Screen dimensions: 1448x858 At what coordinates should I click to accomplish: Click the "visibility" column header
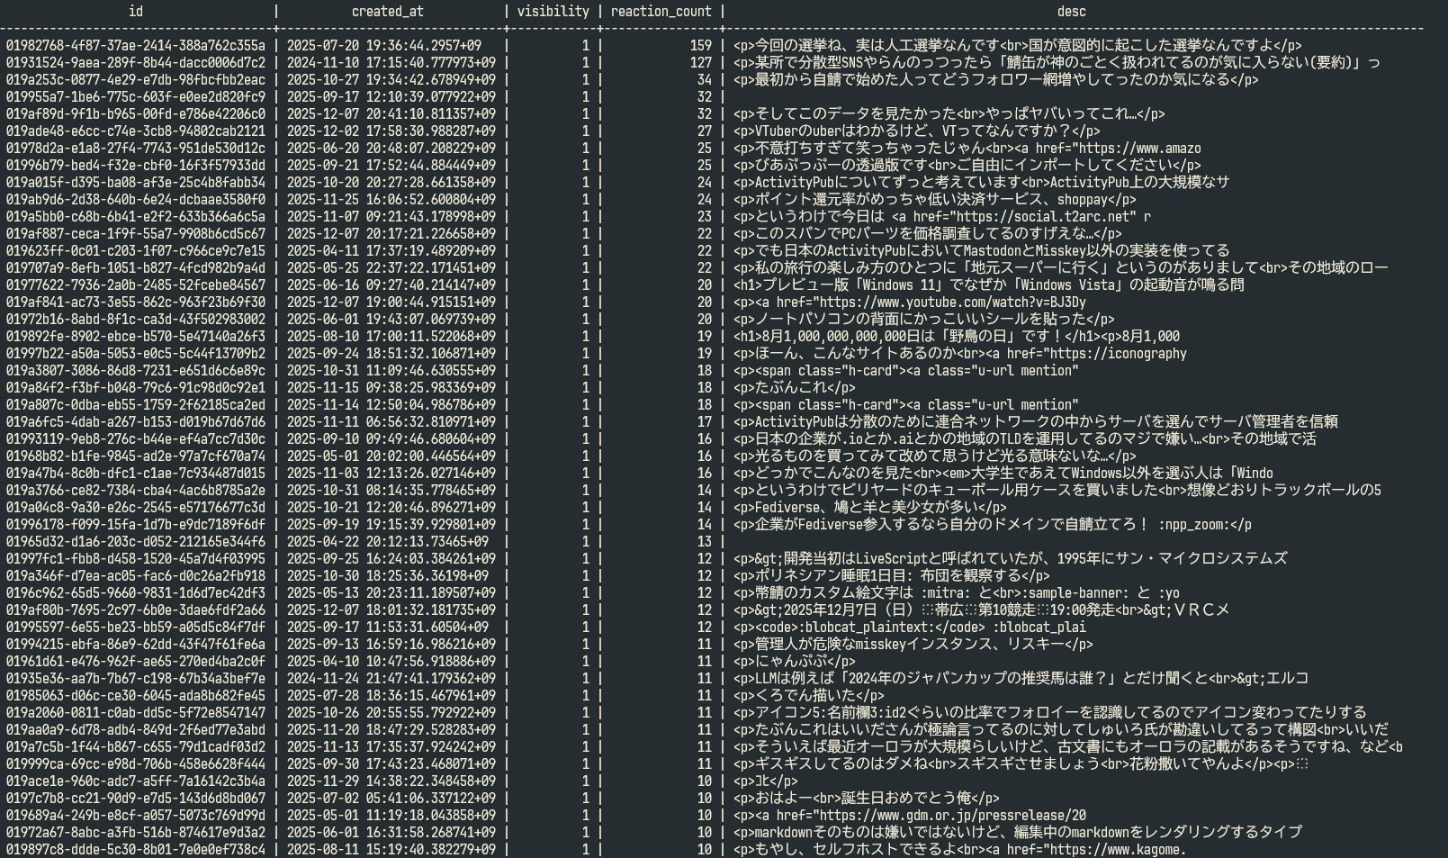553,12
